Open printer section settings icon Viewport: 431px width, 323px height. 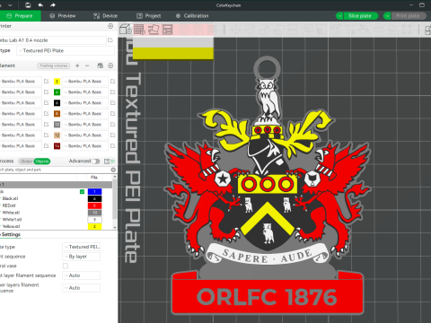click(110, 26)
